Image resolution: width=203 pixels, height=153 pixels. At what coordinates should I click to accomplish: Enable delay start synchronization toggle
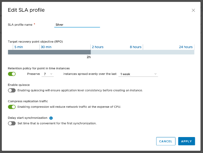(12, 123)
